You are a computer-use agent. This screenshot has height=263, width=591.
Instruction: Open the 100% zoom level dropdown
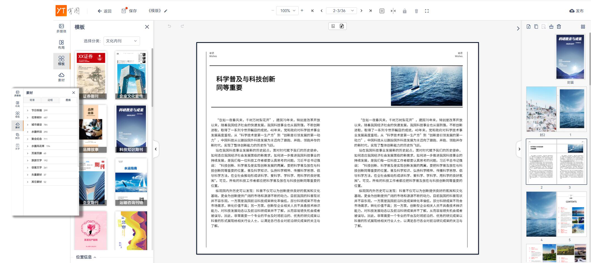pyautogui.click(x=288, y=11)
